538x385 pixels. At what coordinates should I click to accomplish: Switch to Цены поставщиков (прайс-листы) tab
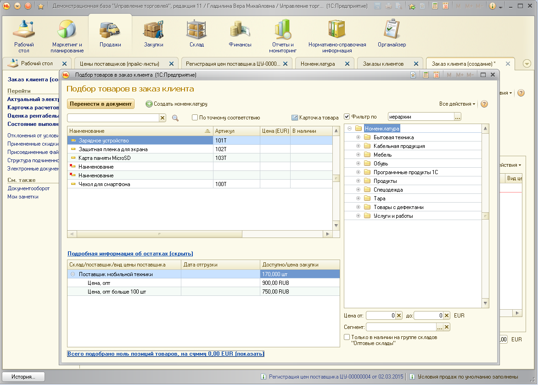[x=119, y=63]
